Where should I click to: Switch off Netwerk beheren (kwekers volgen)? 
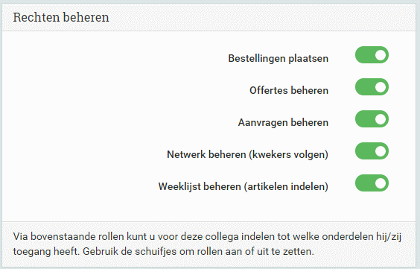coord(372,151)
